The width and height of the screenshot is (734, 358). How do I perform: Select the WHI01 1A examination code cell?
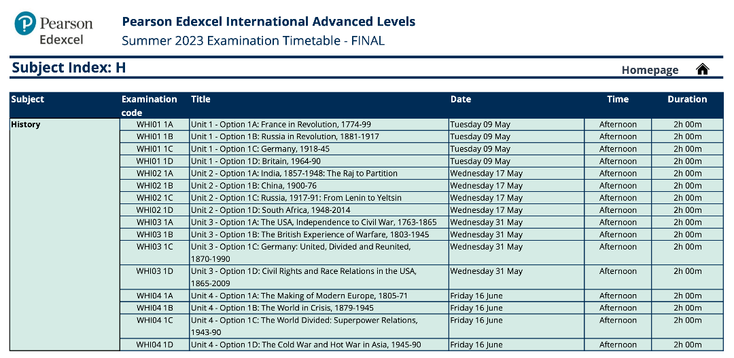pyautogui.click(x=154, y=125)
